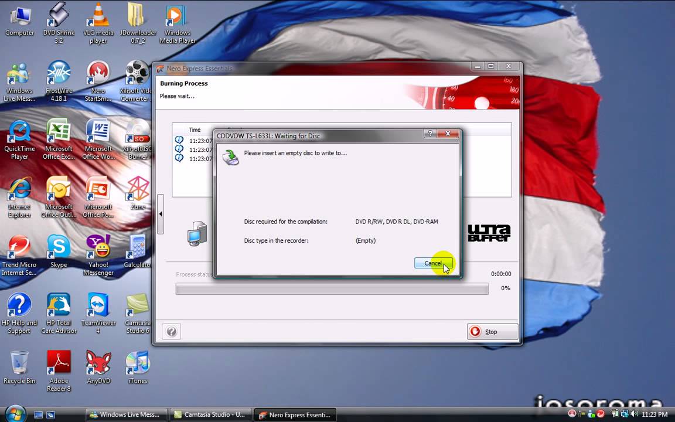Open Yahoo! Messenger shortcut

pyautogui.click(x=98, y=256)
